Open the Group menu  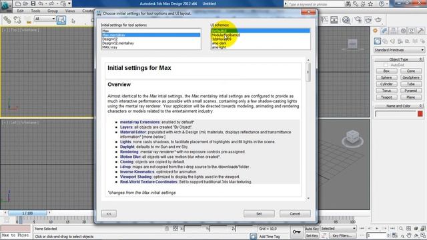click(x=53, y=11)
